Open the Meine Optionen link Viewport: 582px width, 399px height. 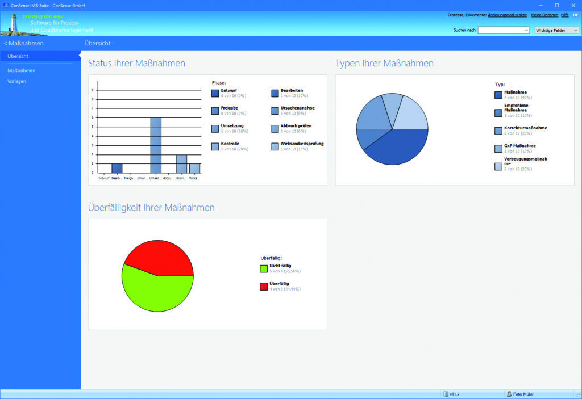coord(544,15)
